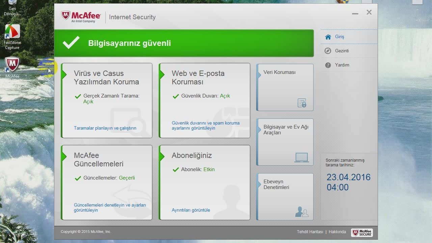
Task: Click the green check beside Güncellemeler
Action: [x=78, y=179]
